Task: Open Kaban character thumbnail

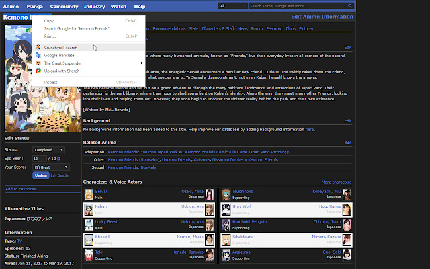Action: pos(89,210)
